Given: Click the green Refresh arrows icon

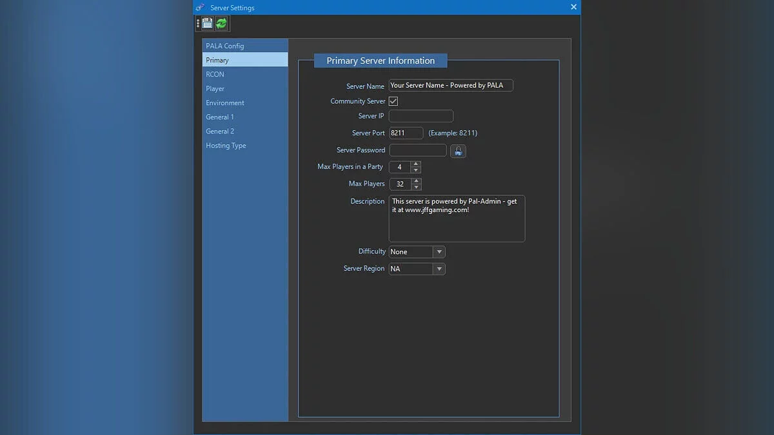Looking at the screenshot, I should (221, 24).
